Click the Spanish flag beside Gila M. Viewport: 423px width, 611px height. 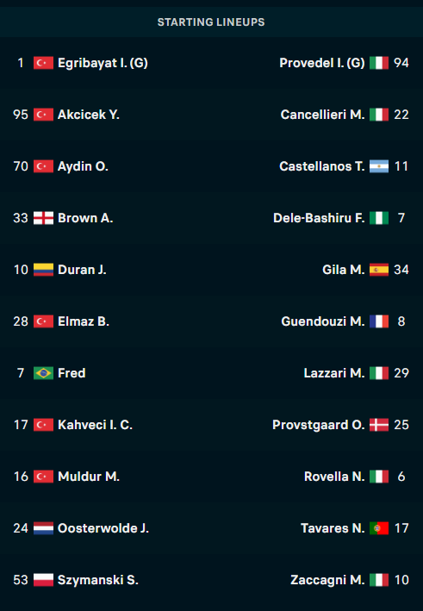coord(379,270)
